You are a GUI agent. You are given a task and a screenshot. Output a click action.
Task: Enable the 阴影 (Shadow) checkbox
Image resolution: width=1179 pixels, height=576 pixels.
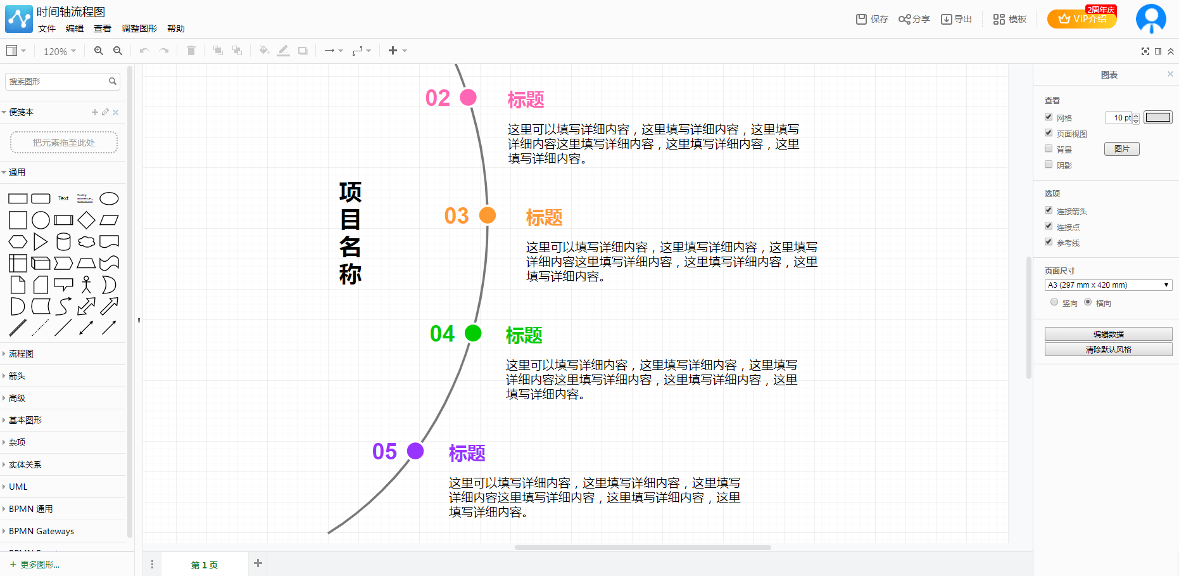pos(1049,164)
